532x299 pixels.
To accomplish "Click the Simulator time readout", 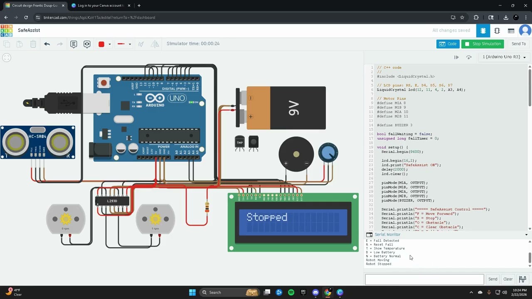I will 193,44.
